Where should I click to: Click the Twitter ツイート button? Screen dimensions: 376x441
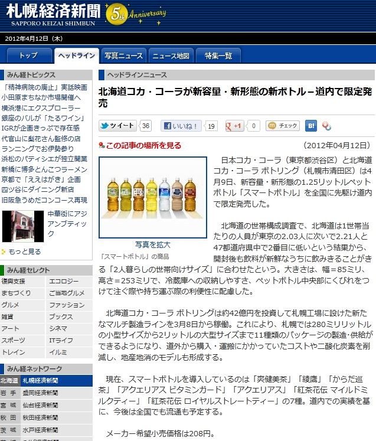click(117, 126)
